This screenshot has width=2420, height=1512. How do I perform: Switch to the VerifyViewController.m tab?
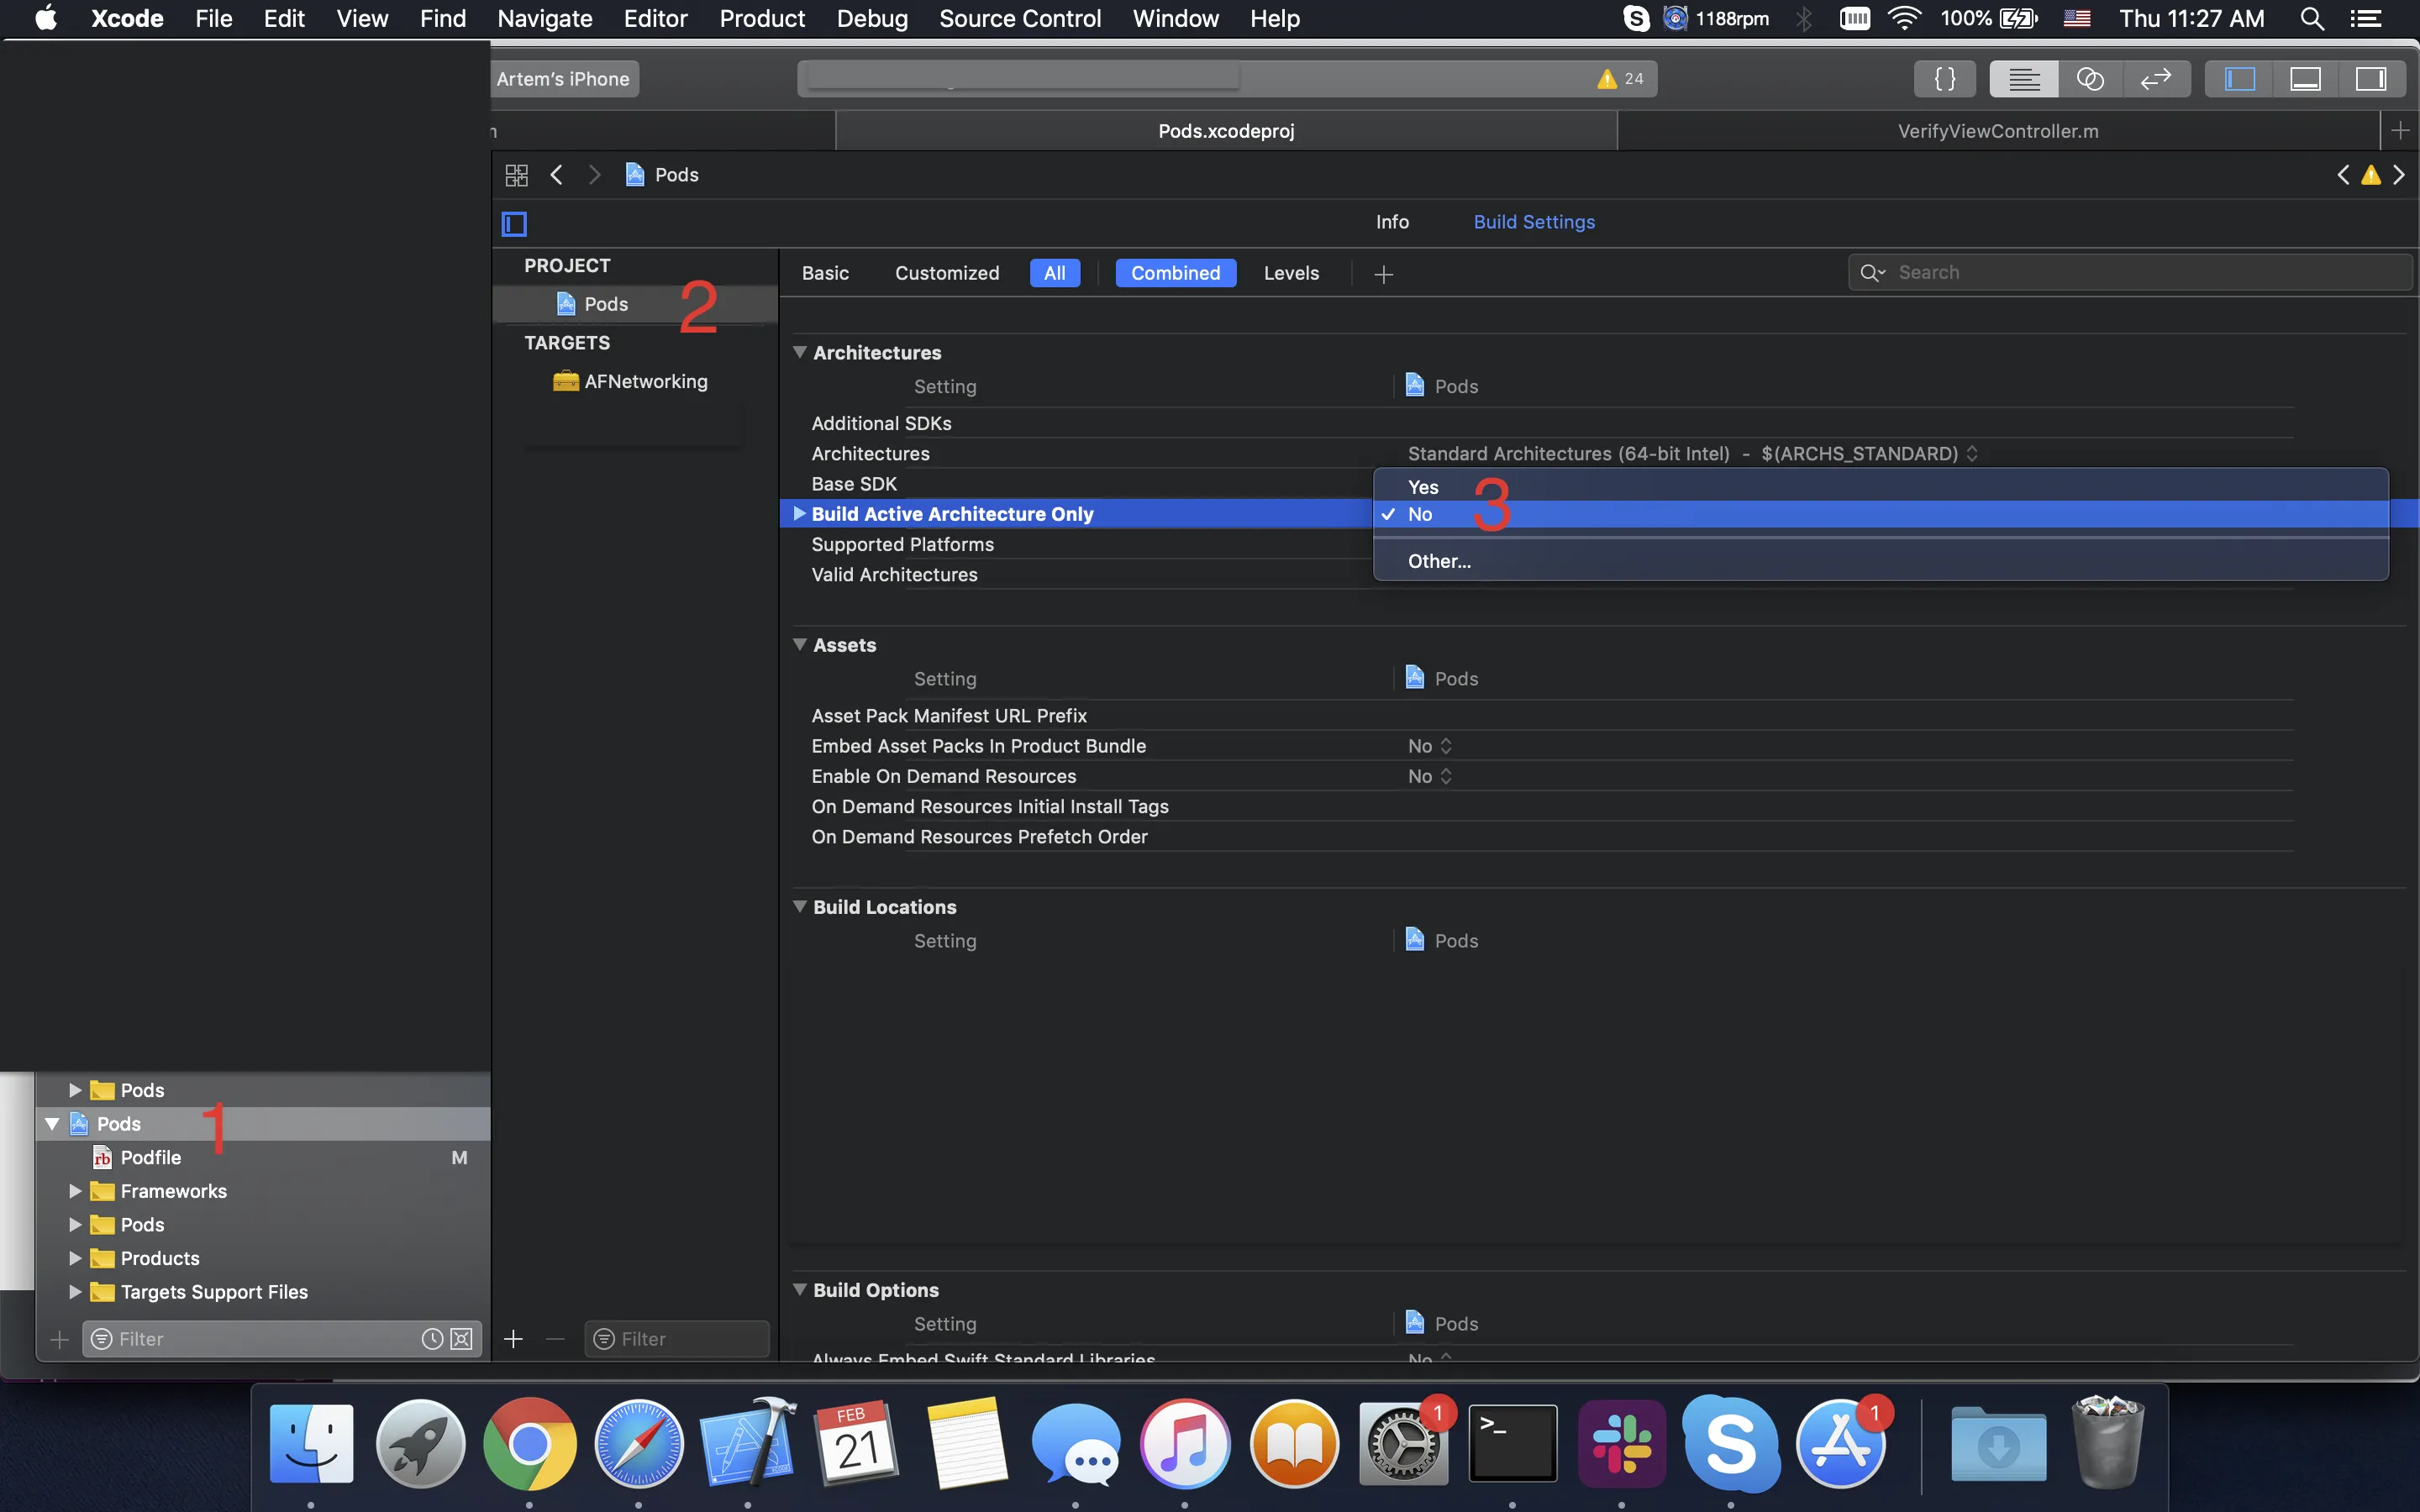pyautogui.click(x=1997, y=131)
